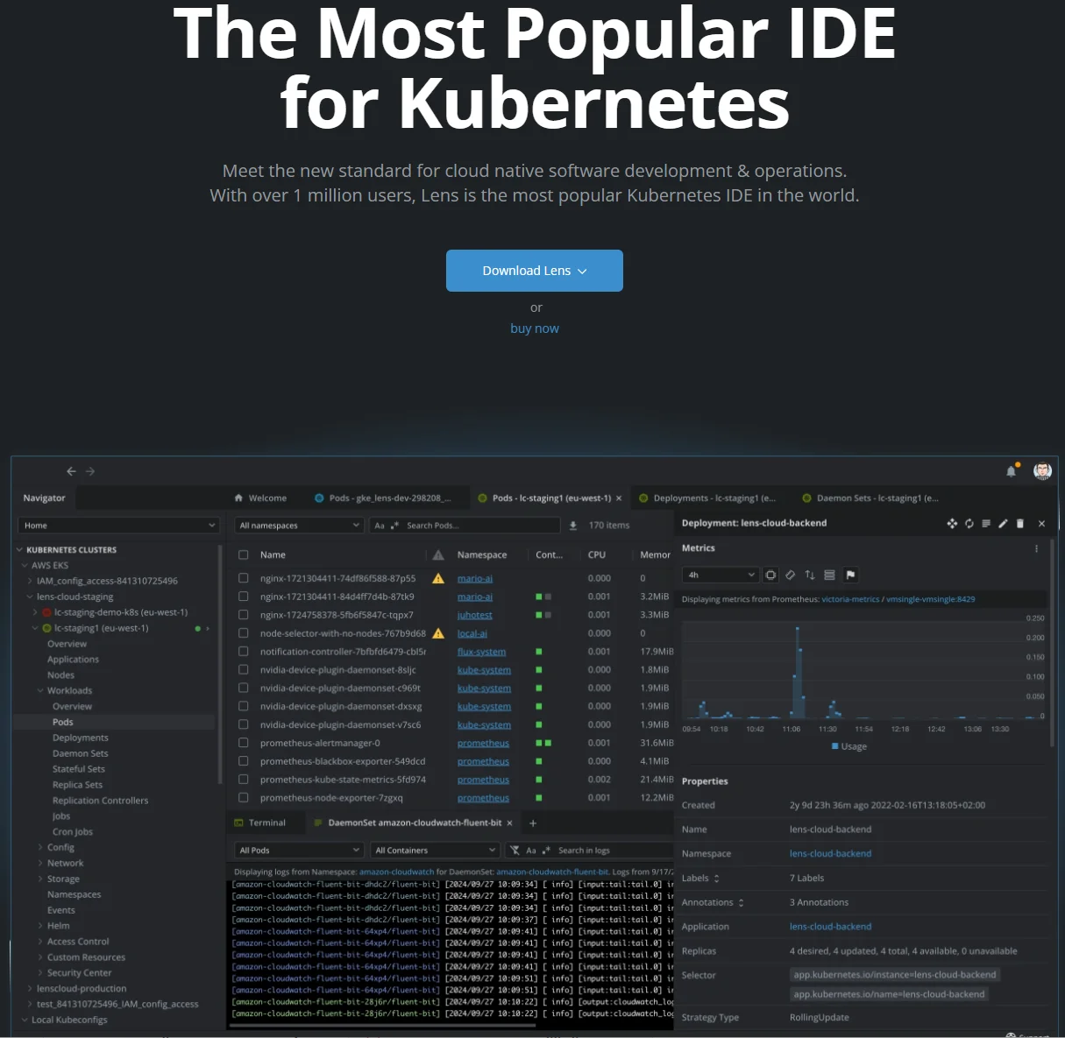This screenshot has width=1065, height=1038.
Task: Toggle case-sensitive Aa in log search
Action: point(531,851)
